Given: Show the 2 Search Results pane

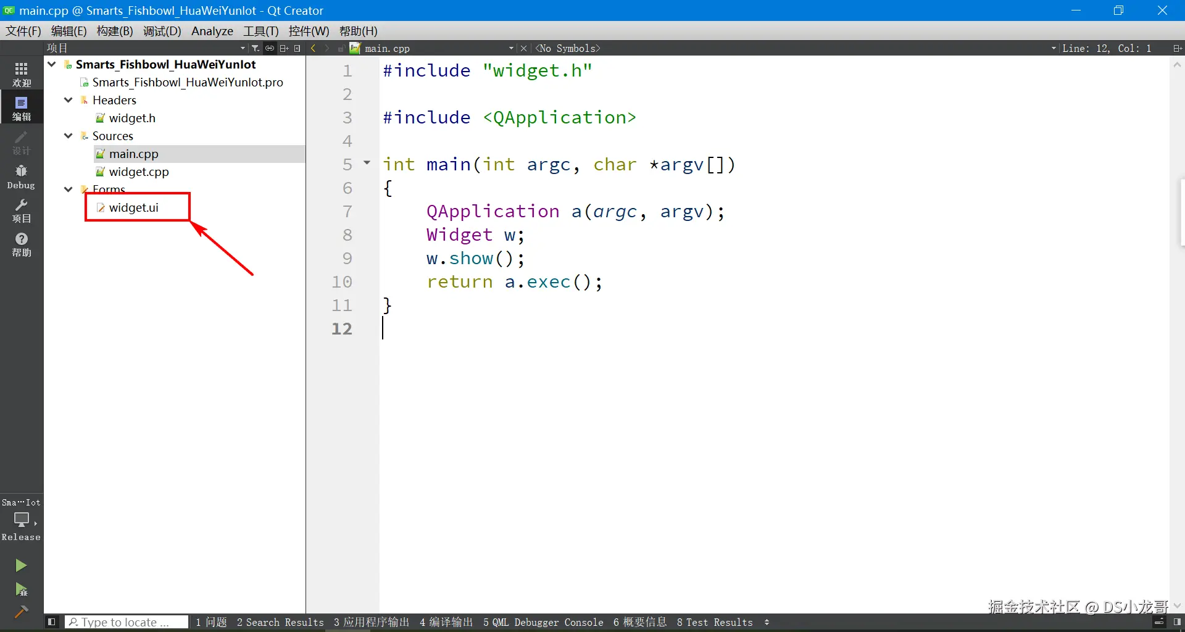Looking at the screenshot, I should [x=280, y=622].
